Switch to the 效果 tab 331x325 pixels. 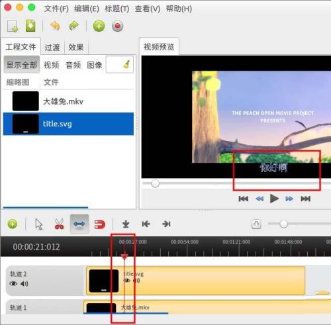pos(76,47)
